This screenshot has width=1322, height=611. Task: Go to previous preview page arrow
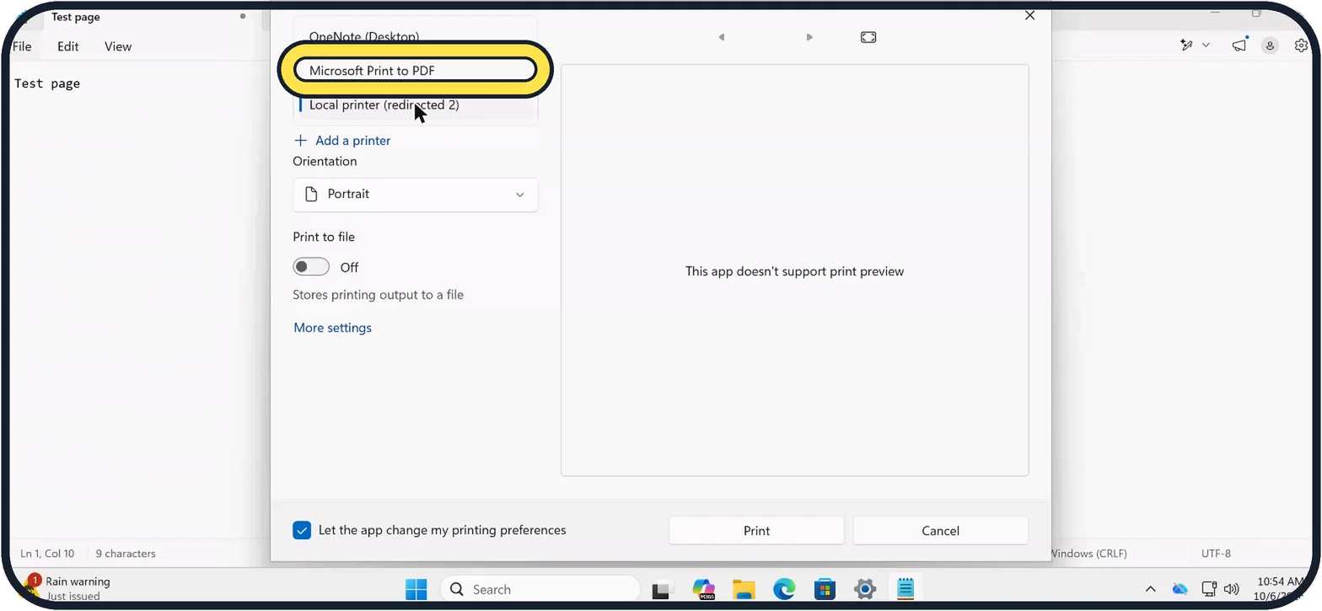(x=721, y=37)
